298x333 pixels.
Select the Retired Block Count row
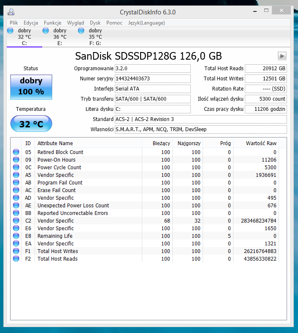(x=145, y=152)
